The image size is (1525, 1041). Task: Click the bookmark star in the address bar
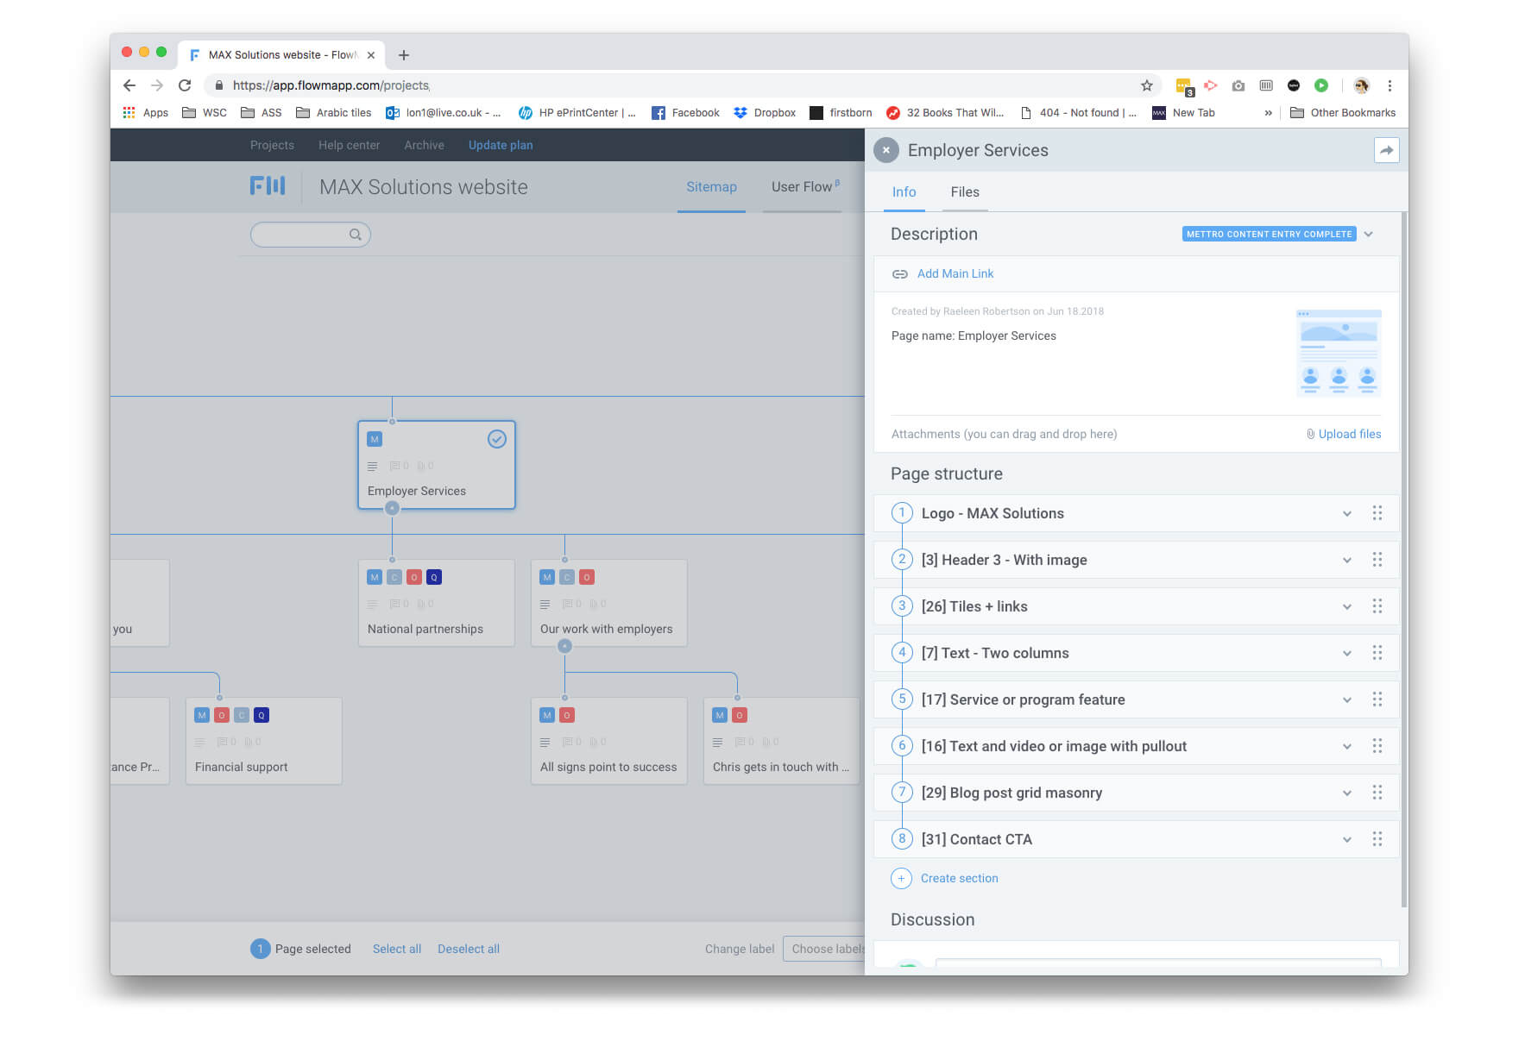pos(1146,85)
